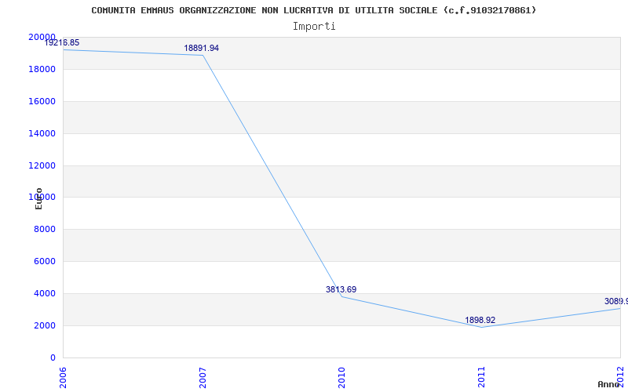Click the 'Euro' y-axis label

click(x=38, y=198)
